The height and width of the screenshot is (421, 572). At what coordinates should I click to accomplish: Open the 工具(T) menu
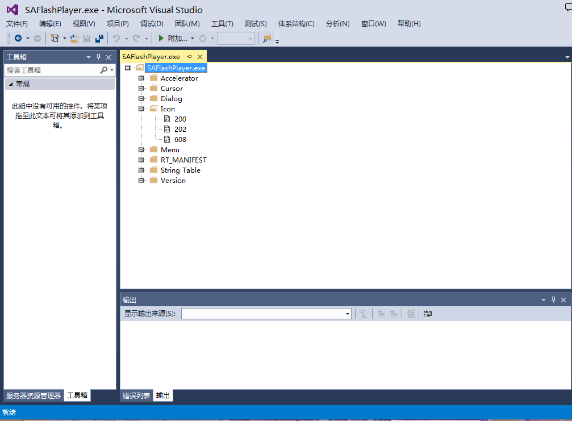tap(222, 24)
